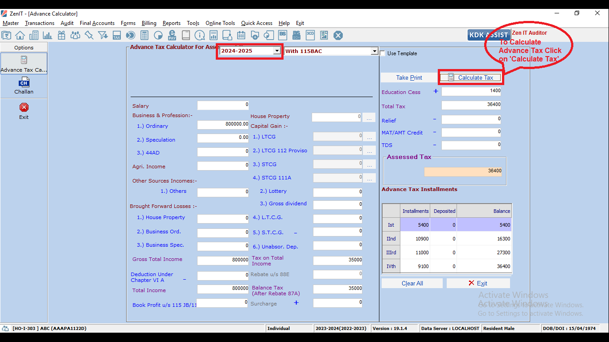The height and width of the screenshot is (342, 609).
Task: Click the TDS amount field
Action: pos(471,145)
